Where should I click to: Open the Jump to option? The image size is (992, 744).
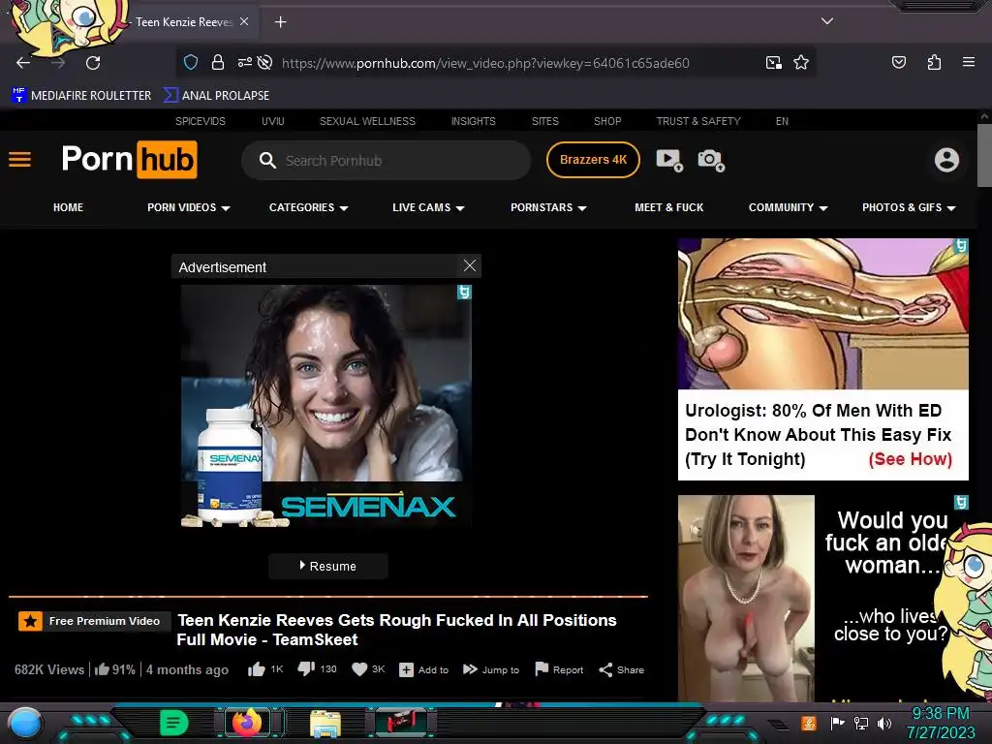(x=491, y=669)
